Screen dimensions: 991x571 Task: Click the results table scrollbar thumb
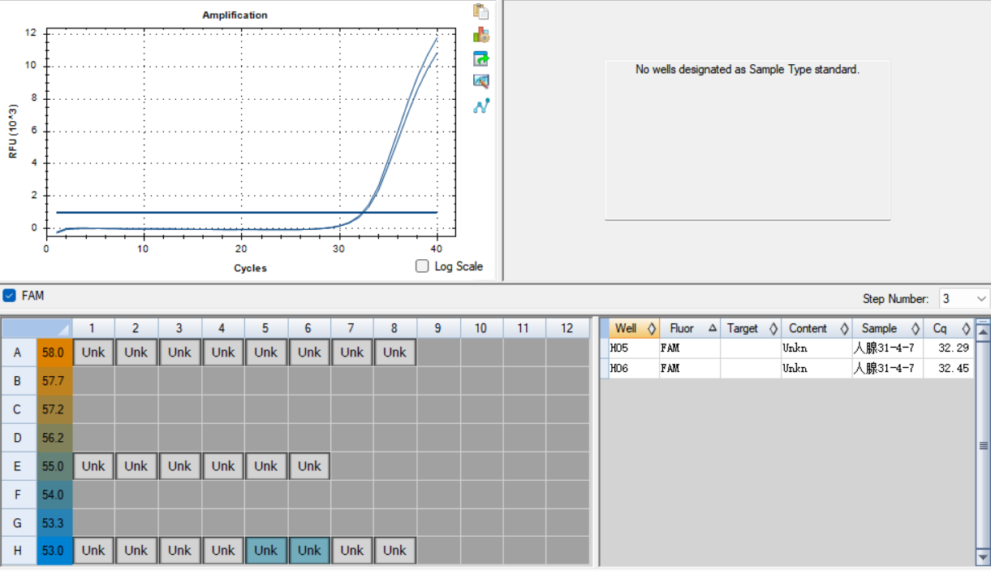click(983, 445)
